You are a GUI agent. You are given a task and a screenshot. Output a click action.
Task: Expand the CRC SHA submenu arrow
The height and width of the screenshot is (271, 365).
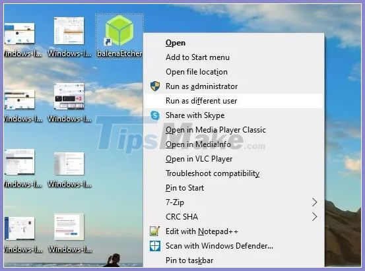point(314,217)
